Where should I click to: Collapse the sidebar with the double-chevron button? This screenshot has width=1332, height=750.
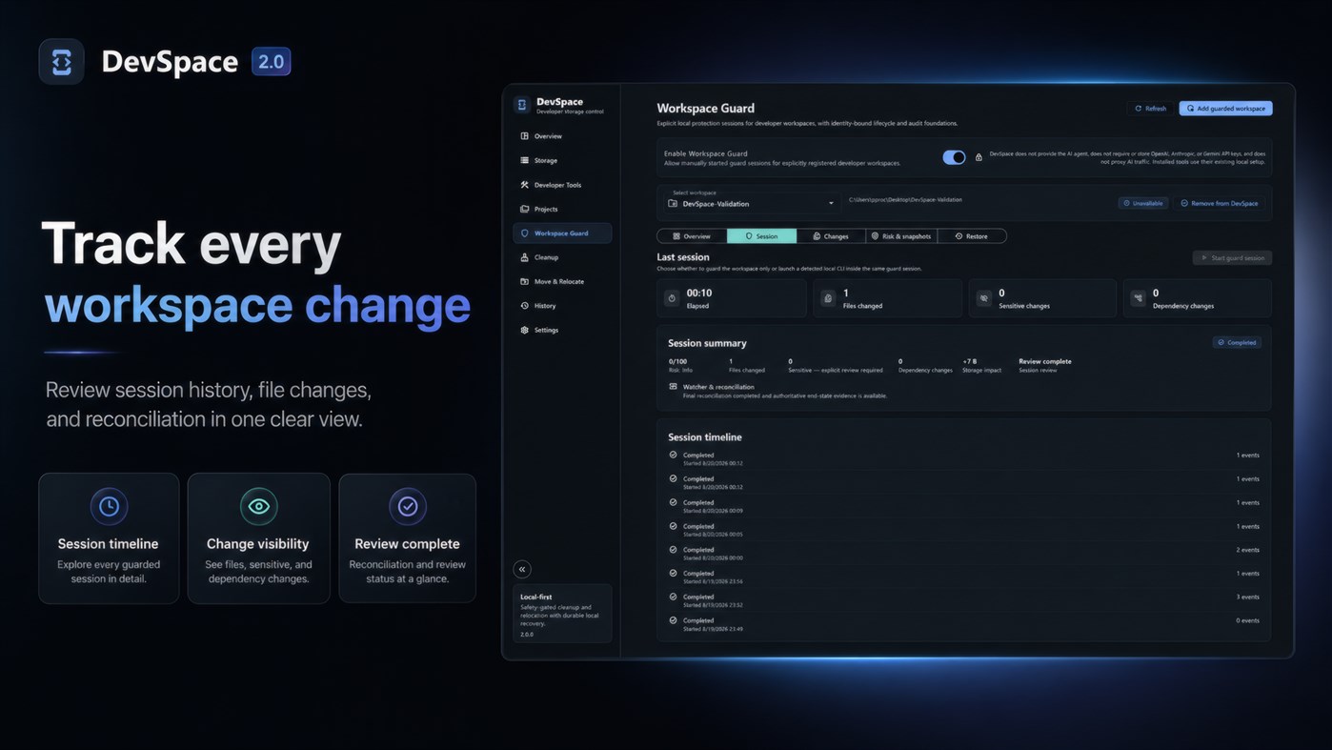pos(522,569)
